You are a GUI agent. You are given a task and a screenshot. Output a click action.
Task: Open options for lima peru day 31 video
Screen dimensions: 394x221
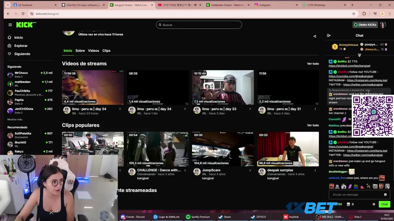[315, 109]
